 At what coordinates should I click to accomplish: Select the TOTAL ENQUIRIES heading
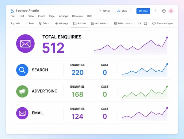click(62, 37)
